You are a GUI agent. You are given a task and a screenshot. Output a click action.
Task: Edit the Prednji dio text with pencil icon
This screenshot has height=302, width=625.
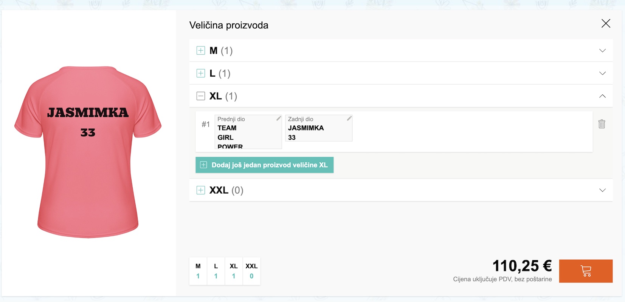(279, 119)
